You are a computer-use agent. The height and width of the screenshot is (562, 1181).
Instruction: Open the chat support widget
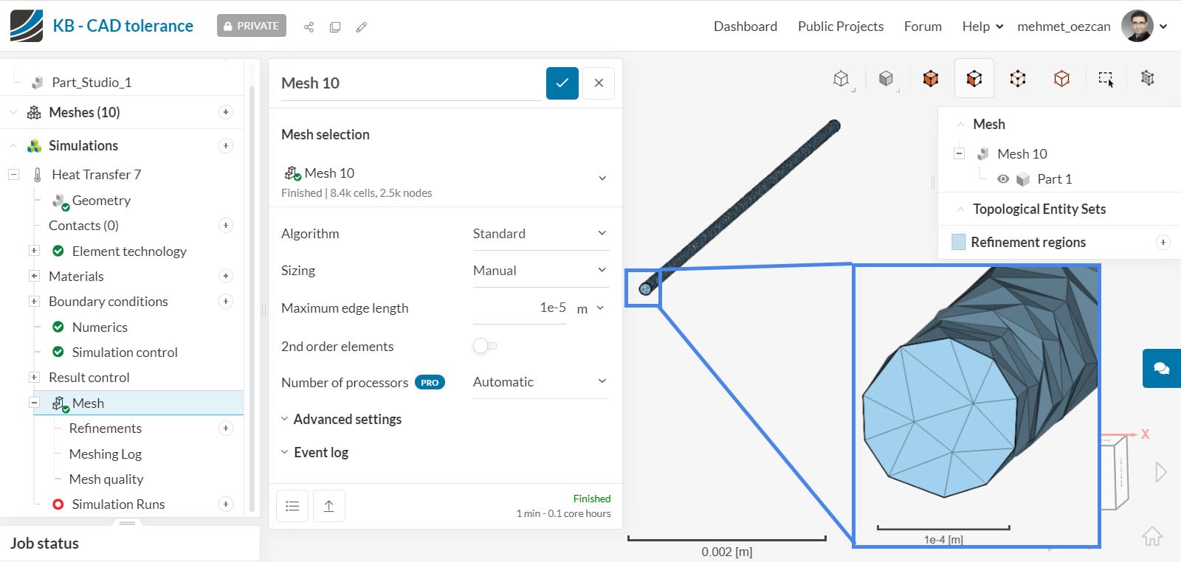pyautogui.click(x=1161, y=368)
